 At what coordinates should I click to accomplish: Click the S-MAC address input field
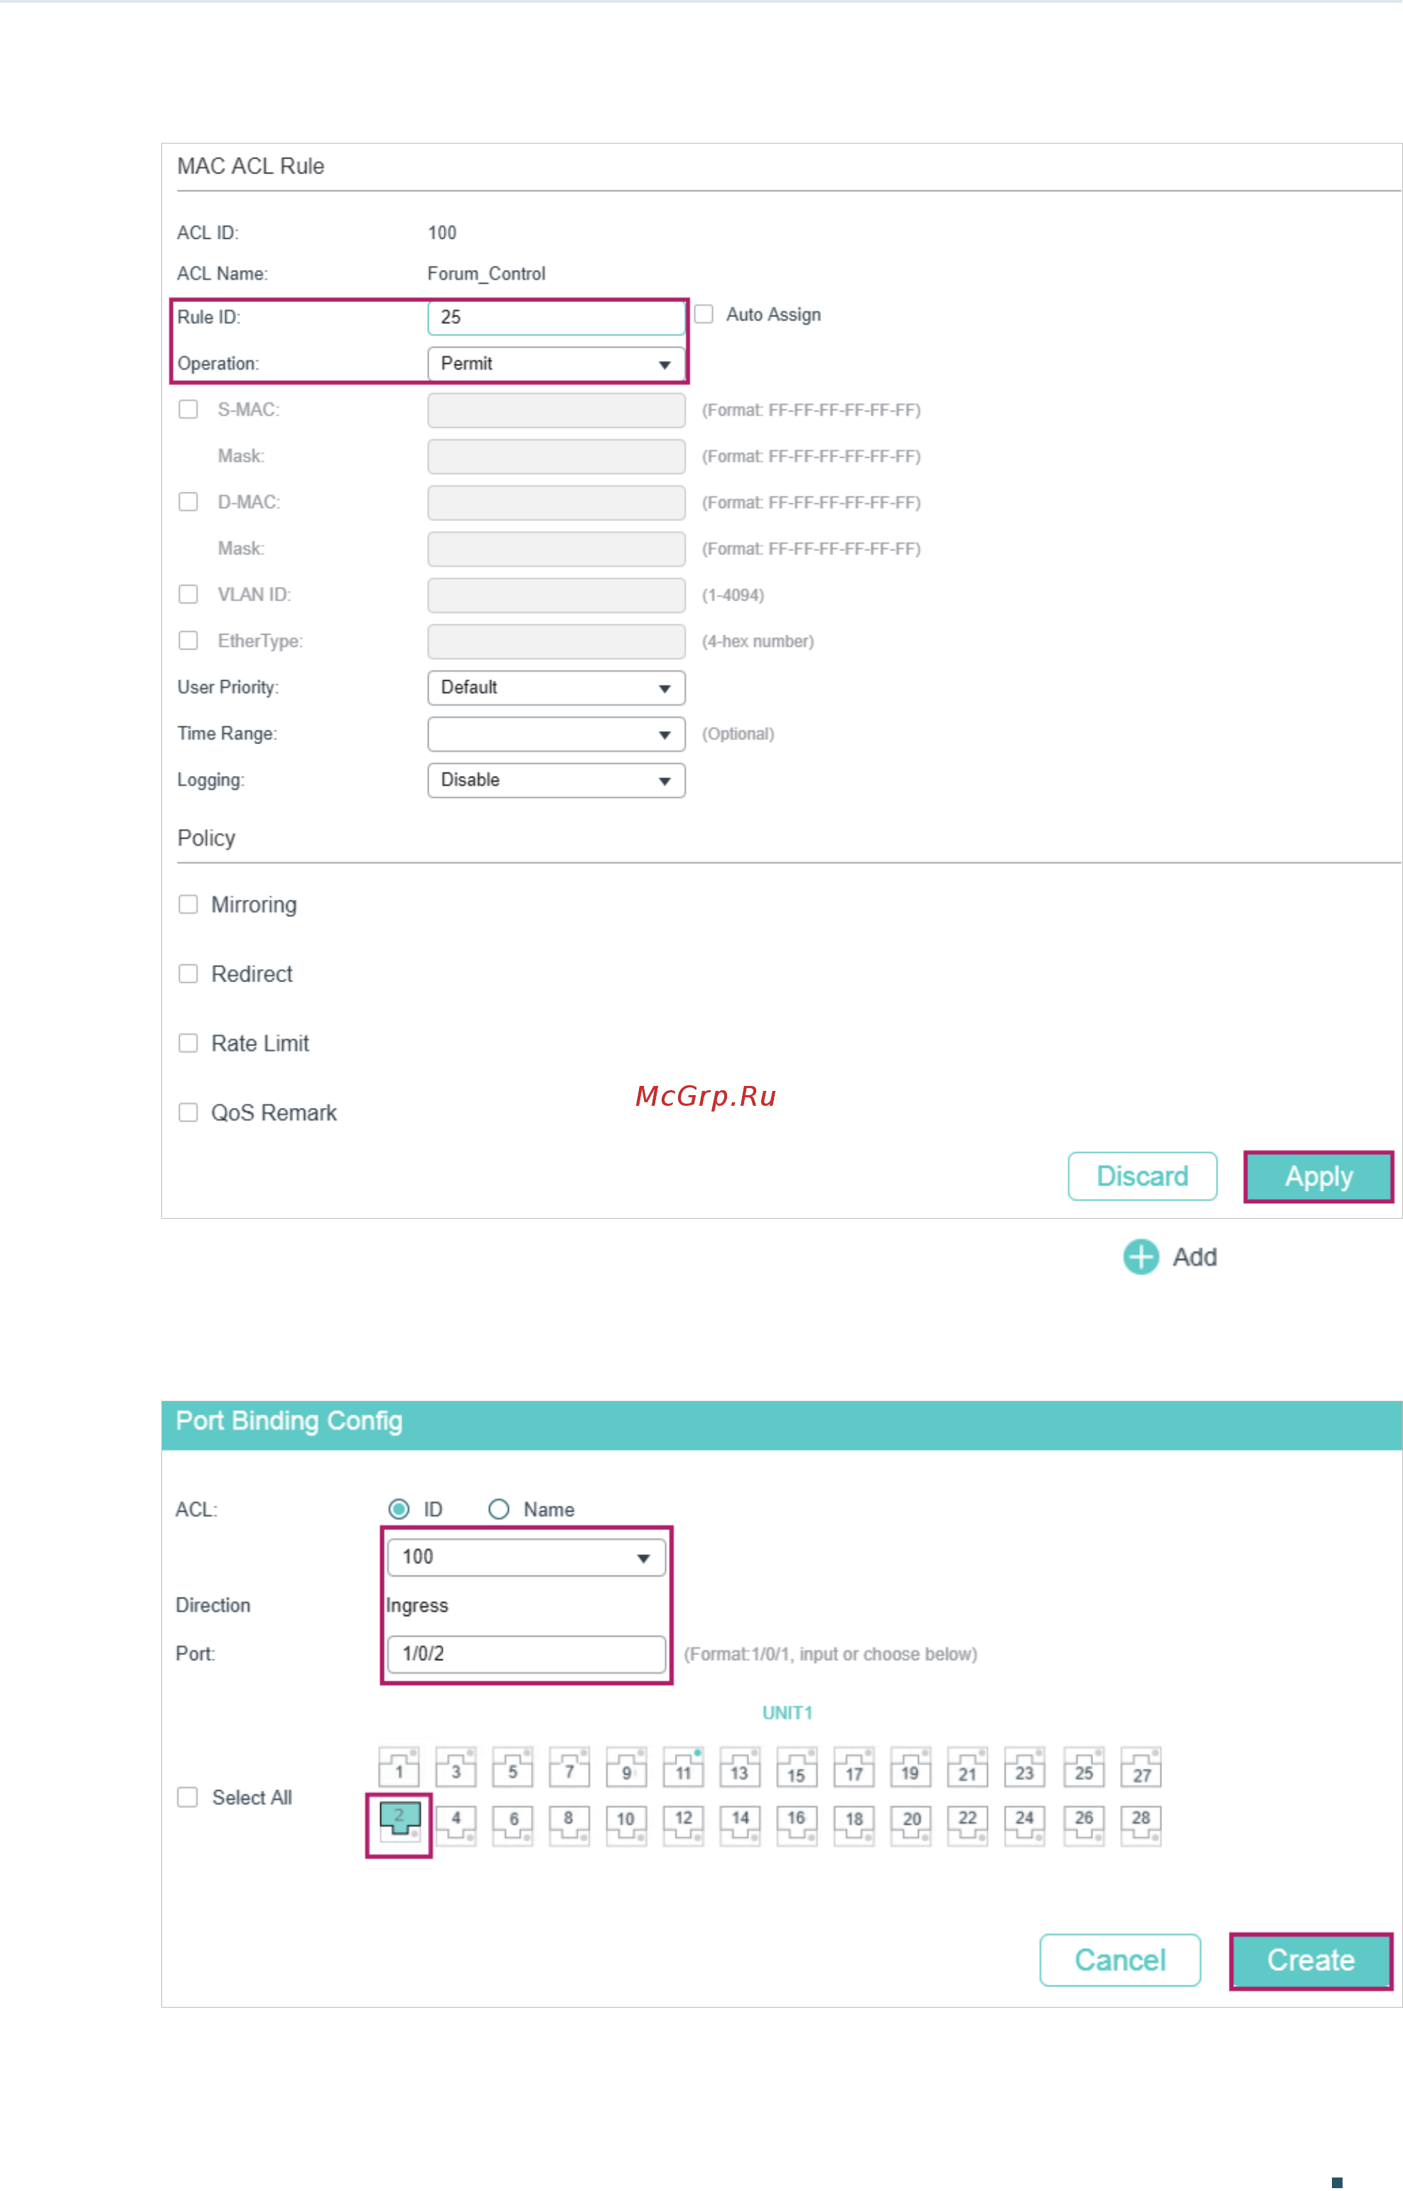[x=557, y=410]
